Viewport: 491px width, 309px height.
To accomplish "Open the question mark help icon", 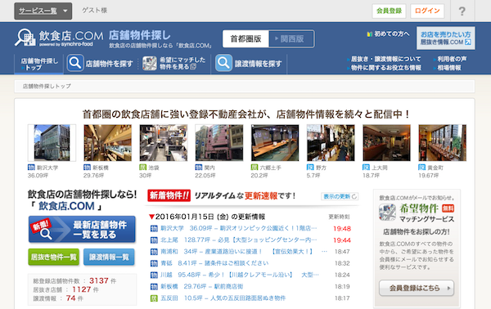I will 462,11.
